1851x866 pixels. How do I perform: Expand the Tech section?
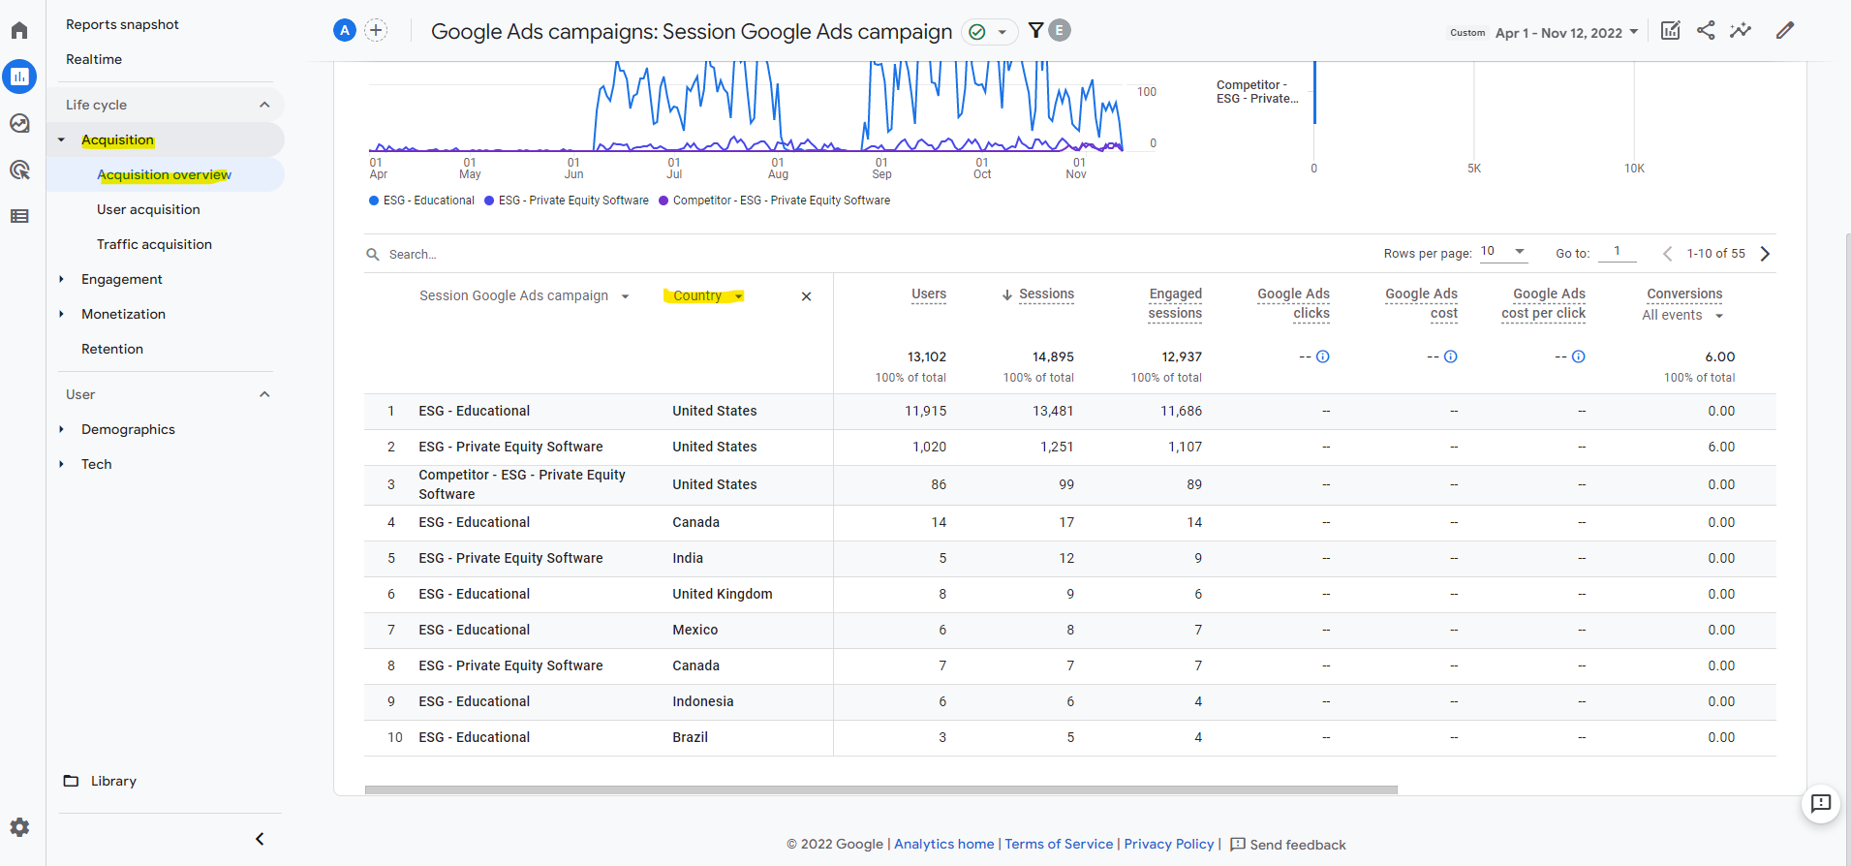(61, 464)
